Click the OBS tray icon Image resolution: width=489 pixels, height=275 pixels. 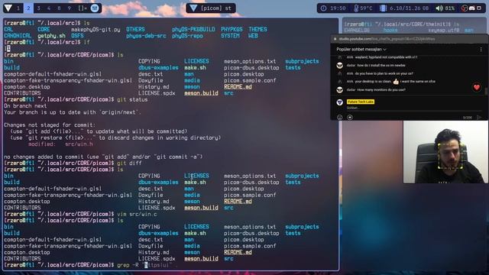(465, 8)
